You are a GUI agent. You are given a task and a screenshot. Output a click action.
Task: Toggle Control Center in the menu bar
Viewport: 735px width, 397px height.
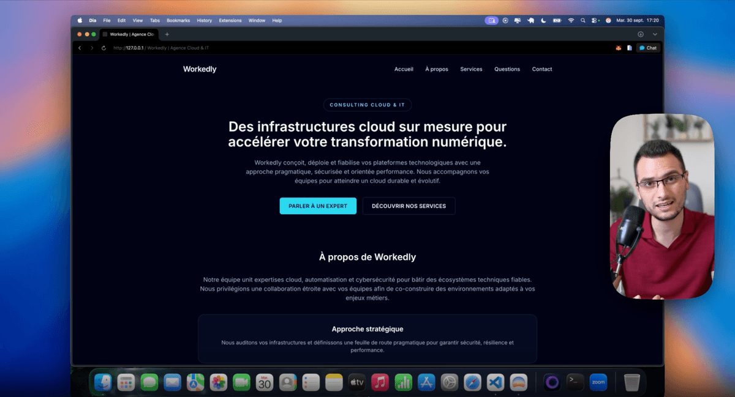pyautogui.click(x=594, y=20)
